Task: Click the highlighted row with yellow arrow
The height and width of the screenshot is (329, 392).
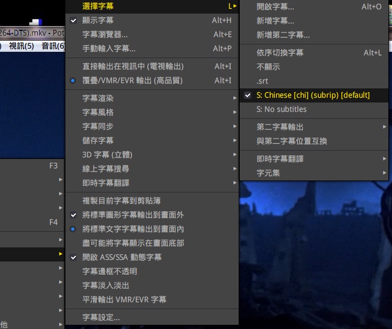Action: click(x=32, y=254)
